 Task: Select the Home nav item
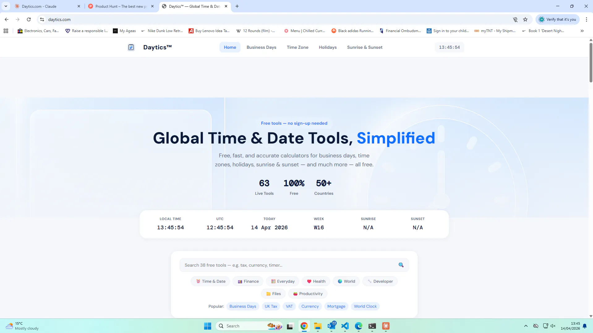230,47
